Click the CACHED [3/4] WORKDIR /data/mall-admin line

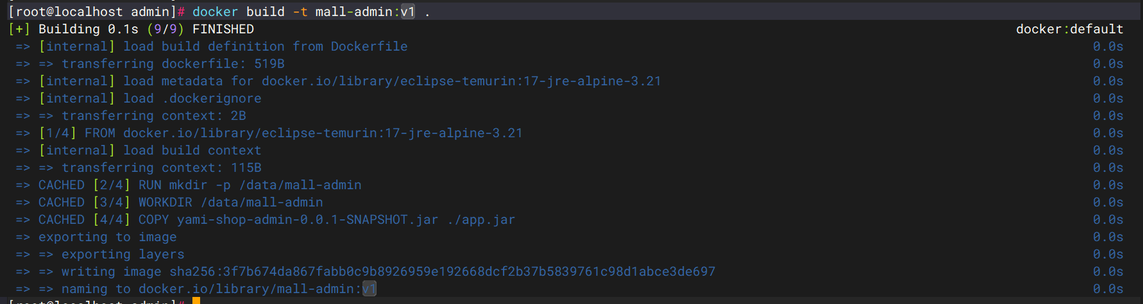181,202
